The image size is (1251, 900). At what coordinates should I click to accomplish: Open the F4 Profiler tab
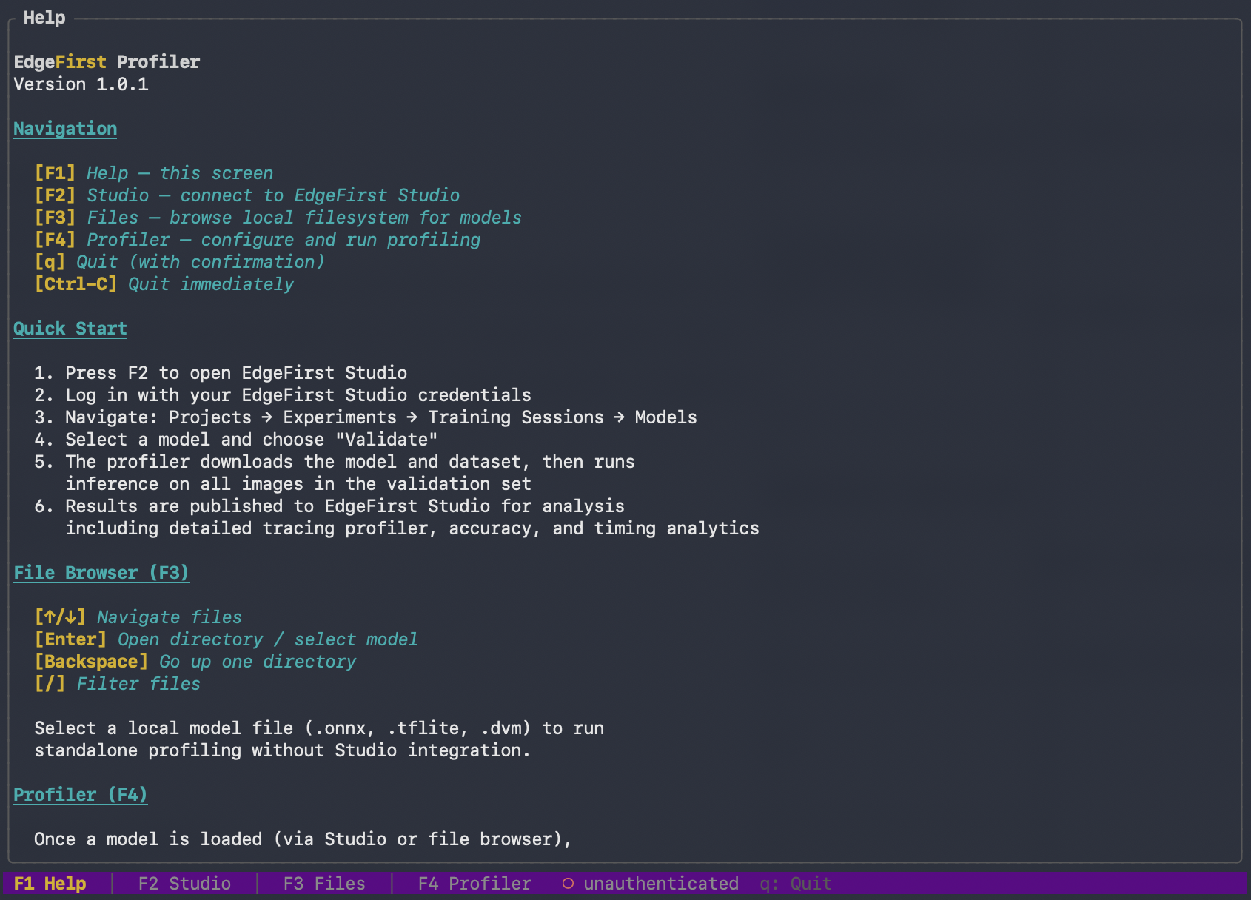point(474,884)
